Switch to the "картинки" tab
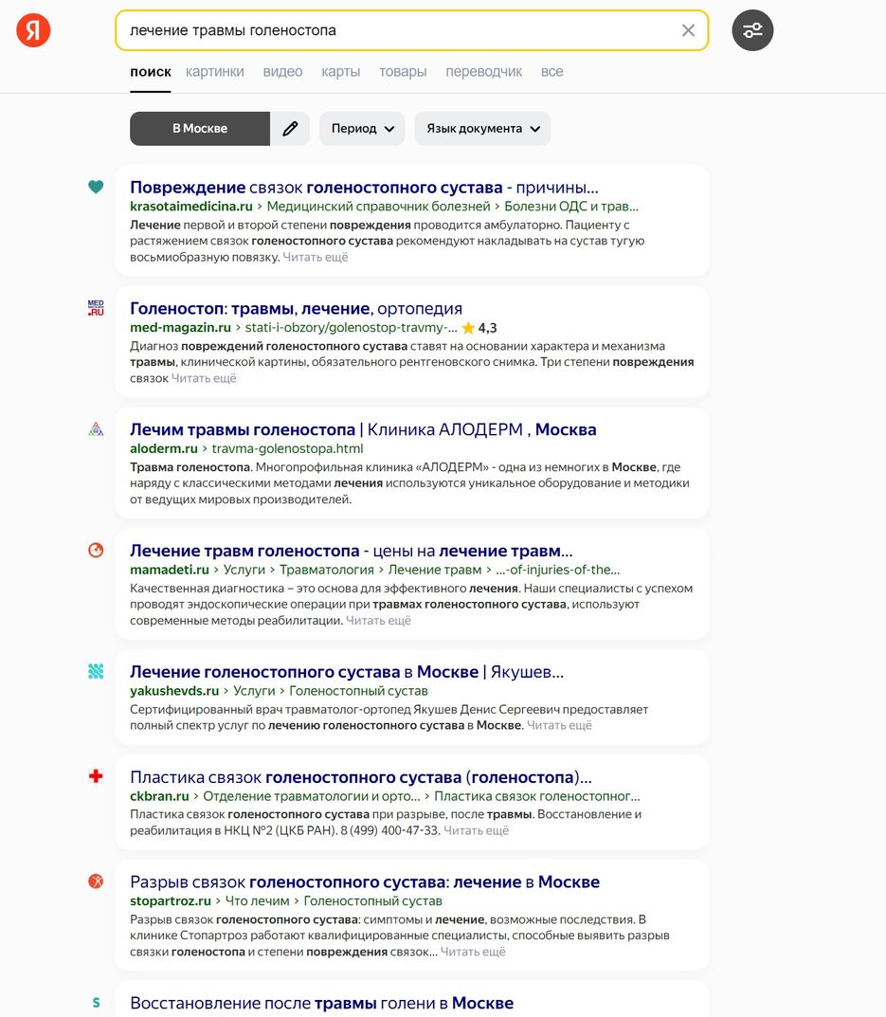The width and height of the screenshot is (886, 1017). 215,72
